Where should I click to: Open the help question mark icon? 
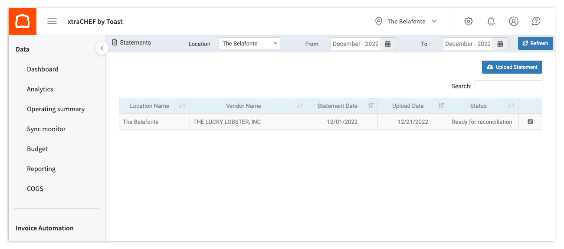[x=536, y=21]
